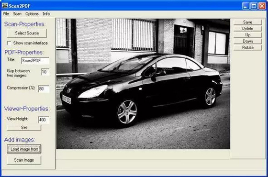
Task: Click the Scan-Properties: heading
Action: [x=25, y=24]
